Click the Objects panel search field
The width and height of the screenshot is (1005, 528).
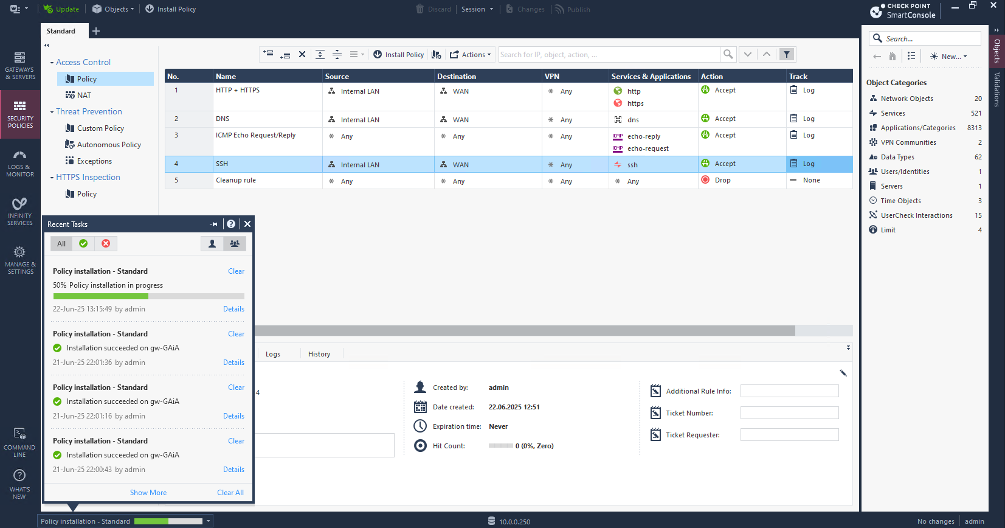tap(925, 38)
